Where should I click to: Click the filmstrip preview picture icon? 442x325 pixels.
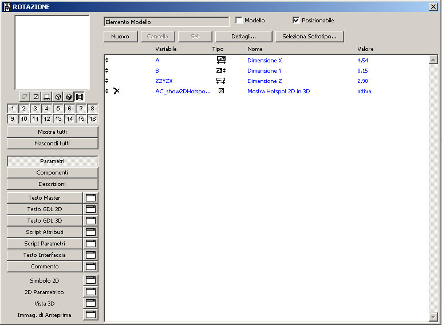point(80,97)
